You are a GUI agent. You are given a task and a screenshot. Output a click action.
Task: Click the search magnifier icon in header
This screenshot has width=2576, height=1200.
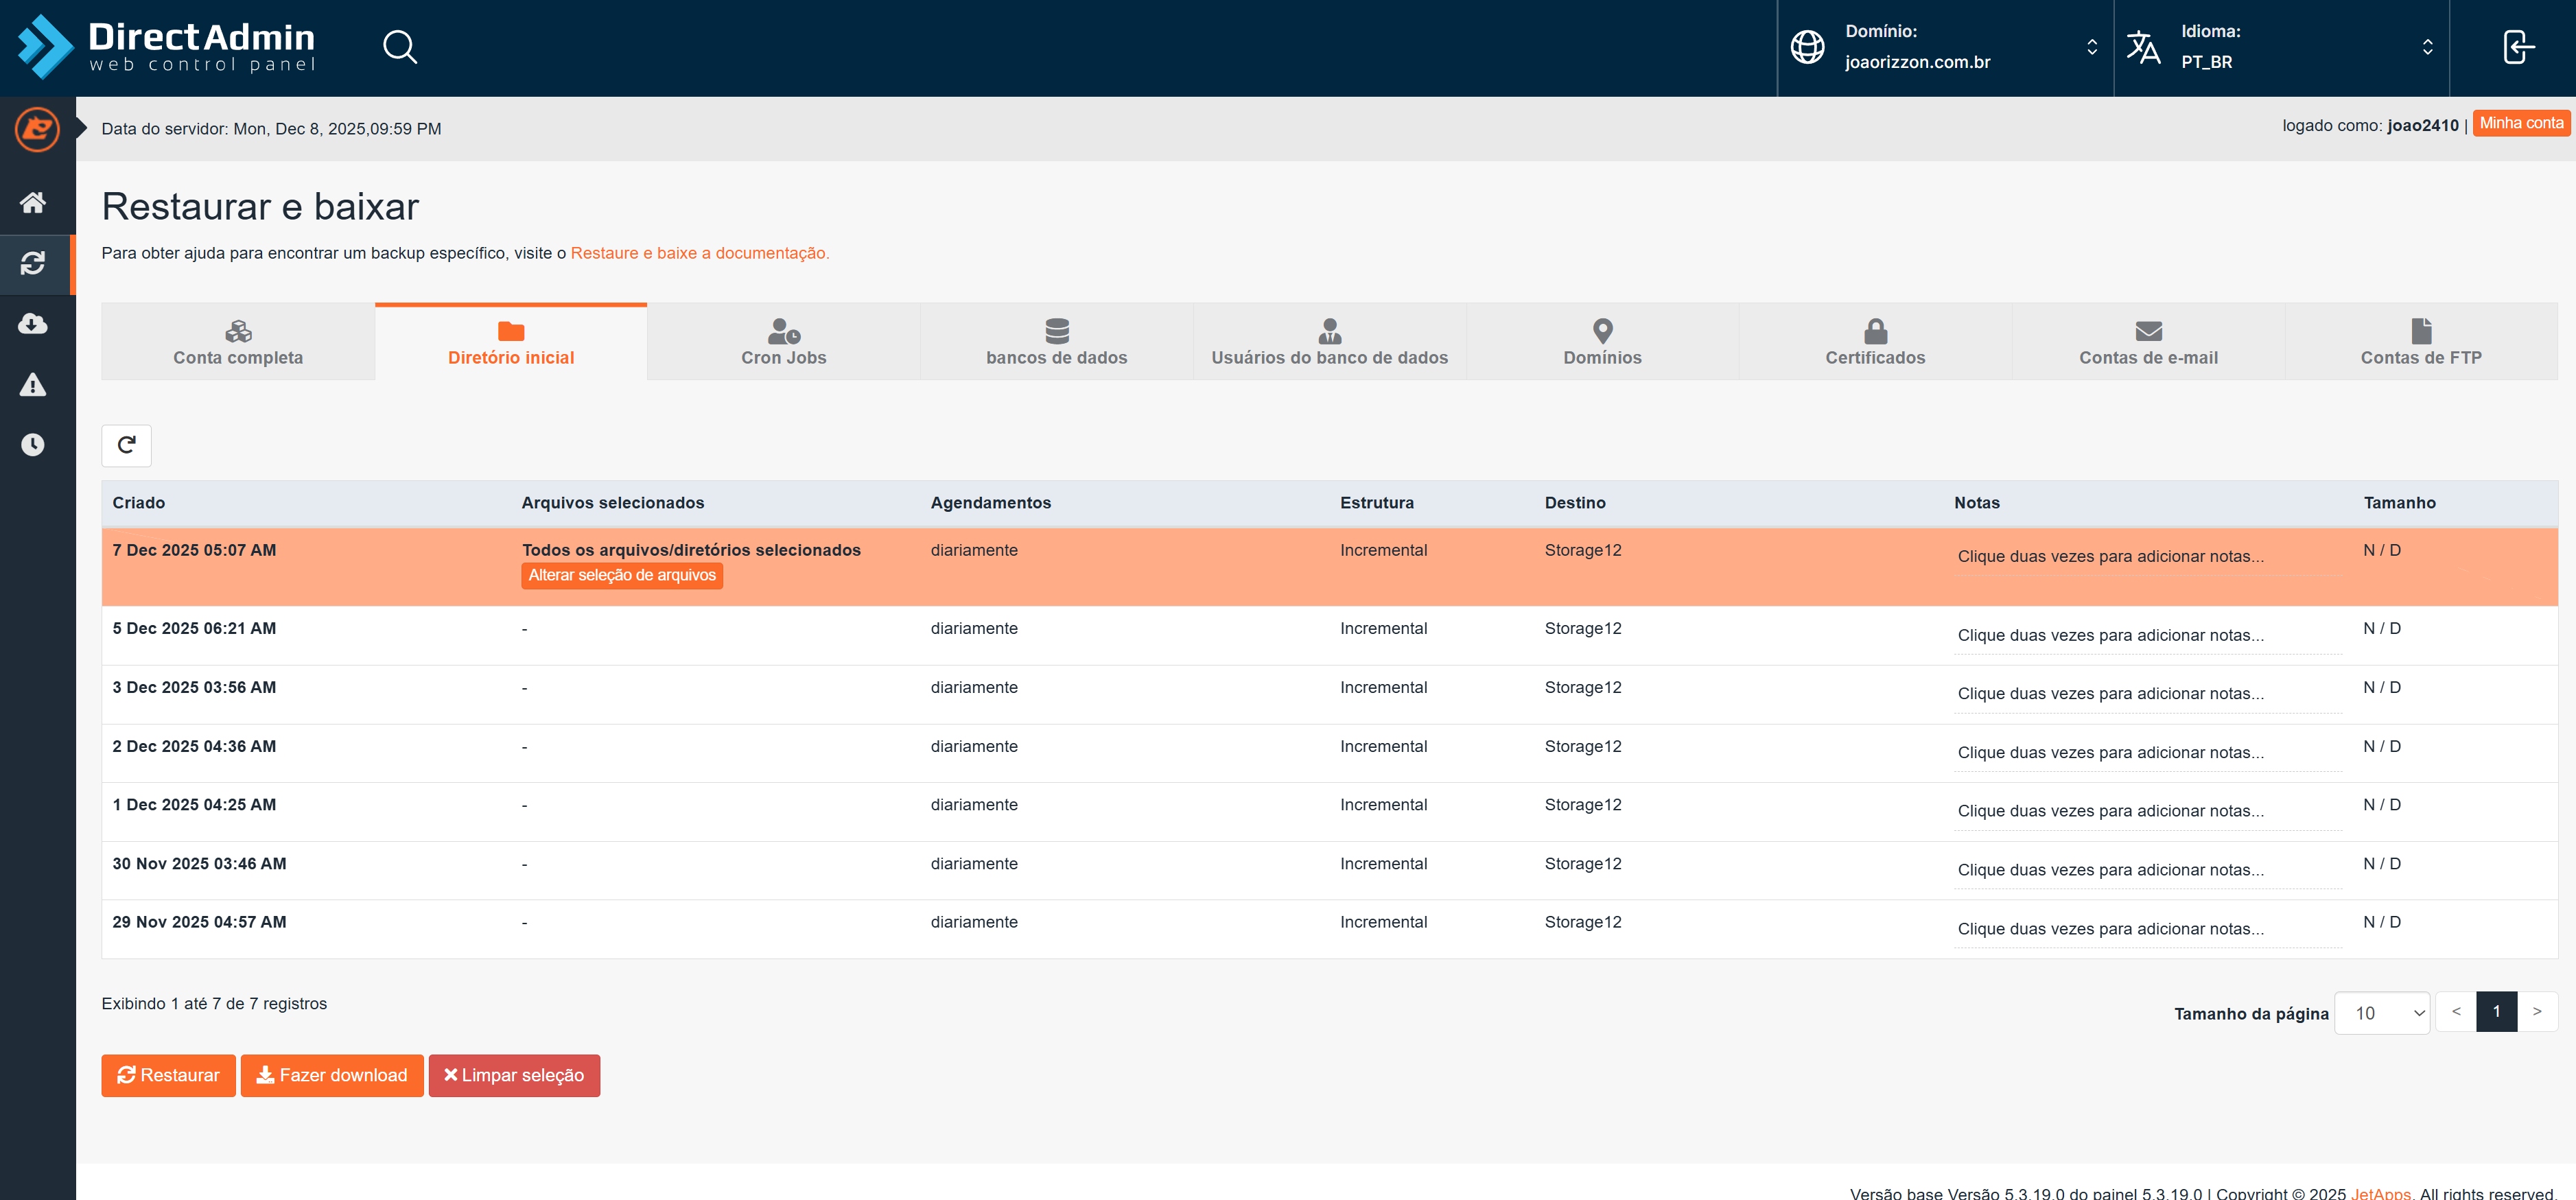tap(400, 47)
